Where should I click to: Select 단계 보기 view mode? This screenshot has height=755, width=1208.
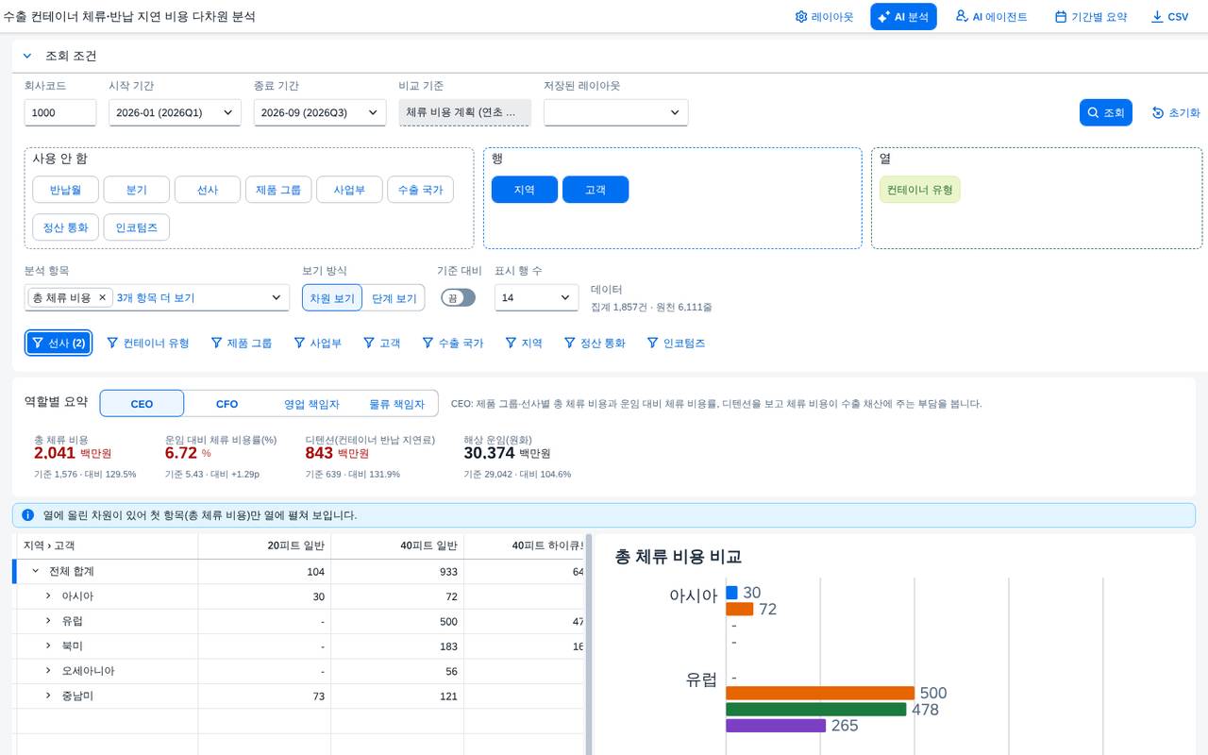point(394,297)
